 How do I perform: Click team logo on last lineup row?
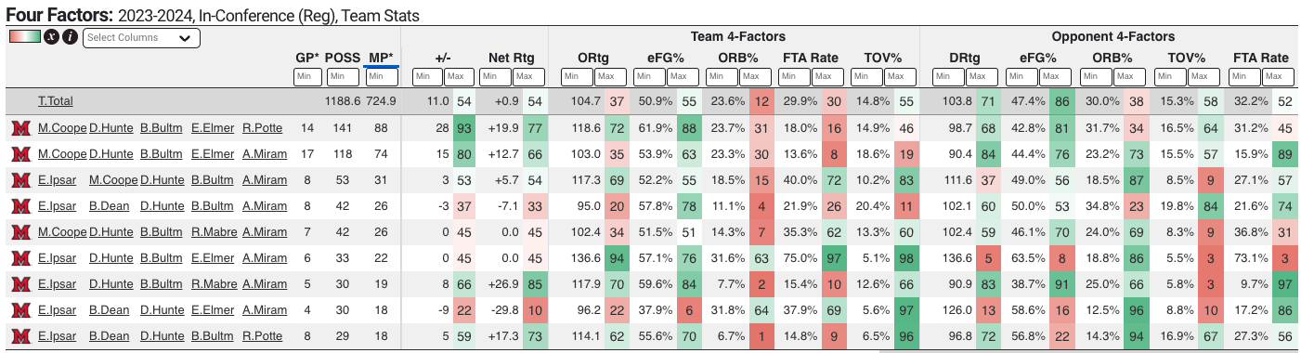click(19, 335)
